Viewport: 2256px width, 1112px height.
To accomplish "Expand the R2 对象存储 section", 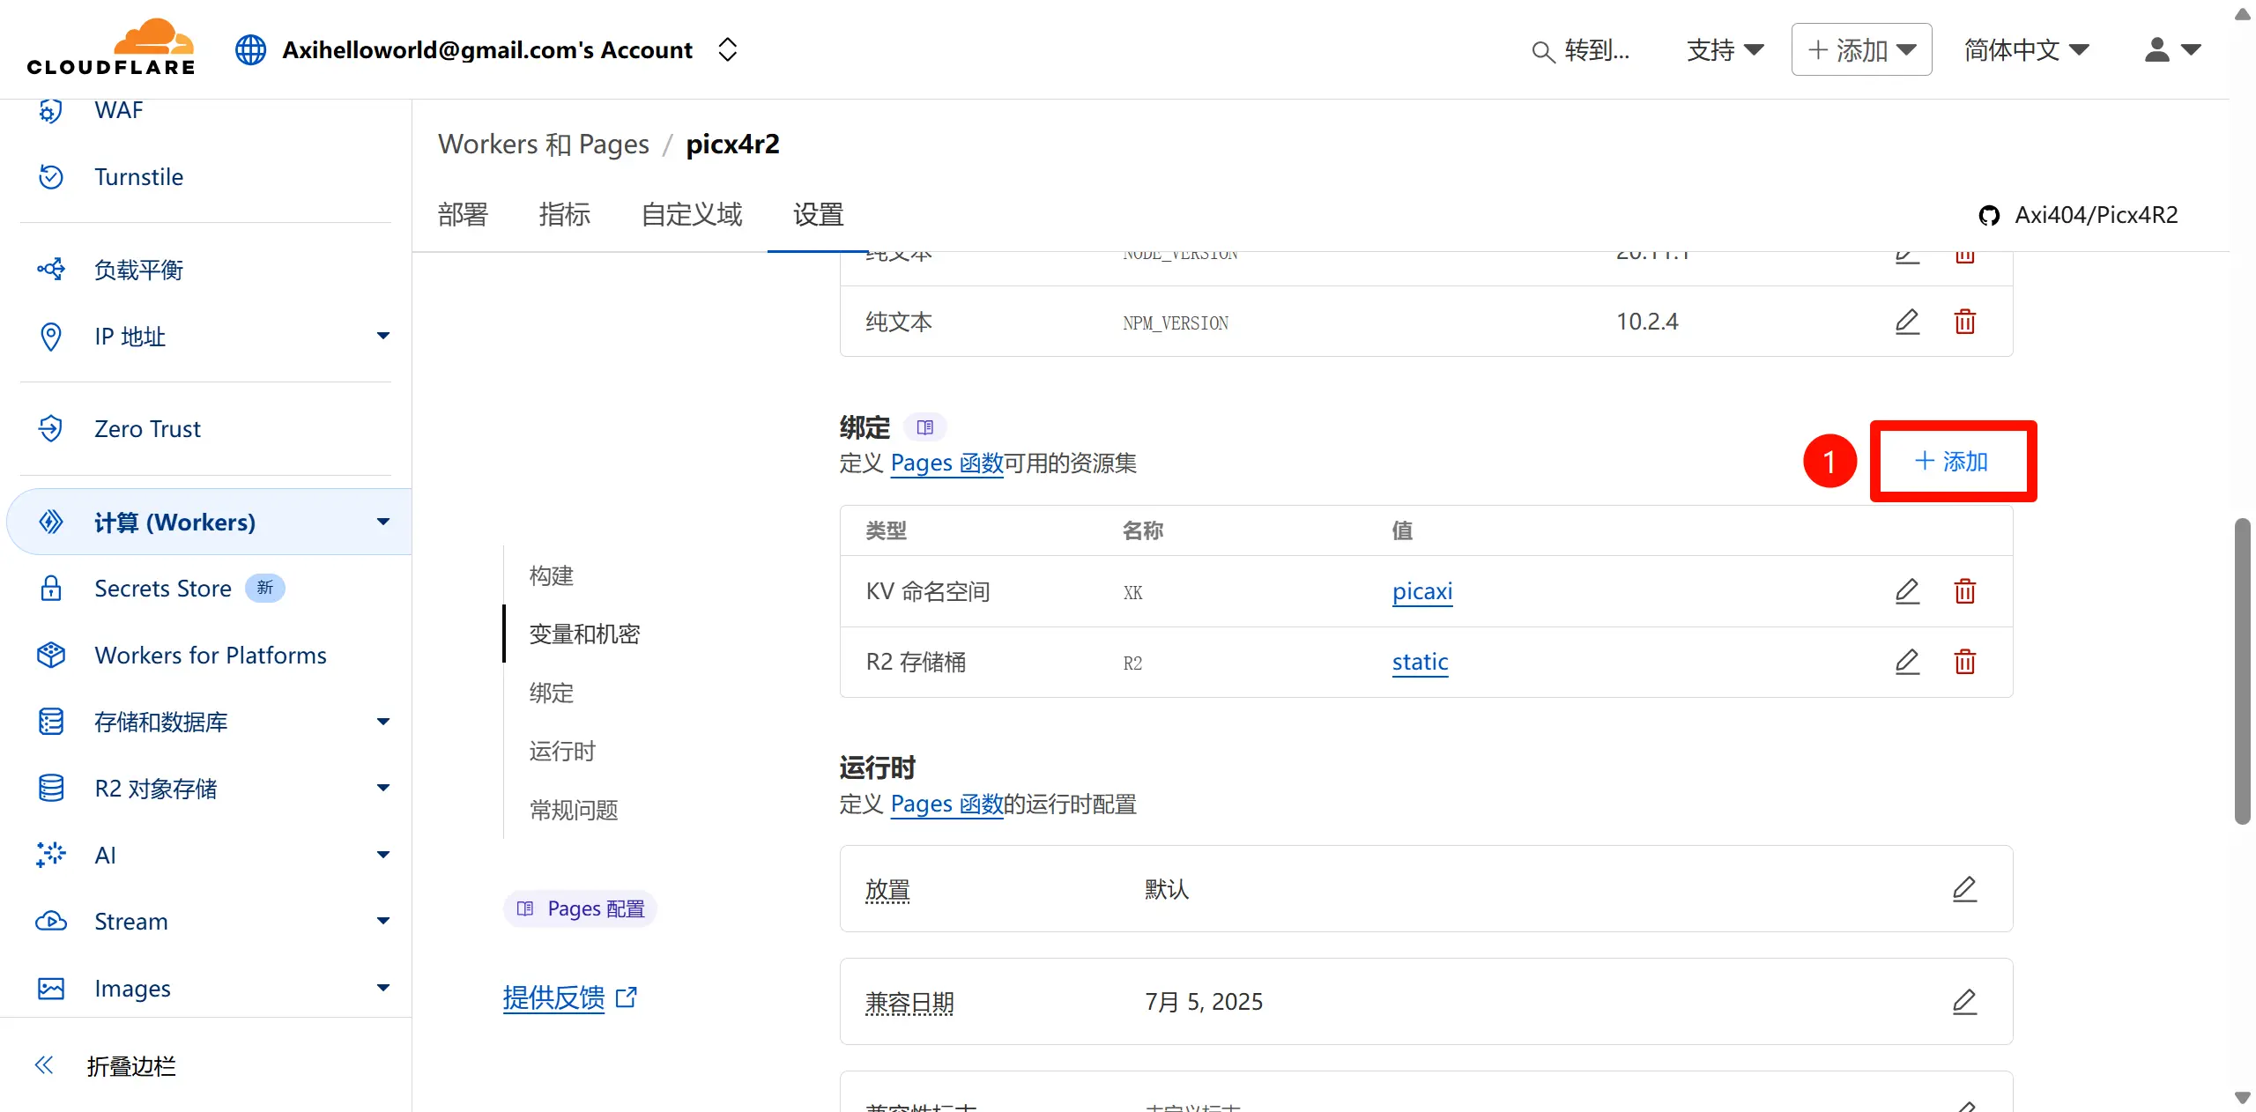I will click(x=382, y=788).
